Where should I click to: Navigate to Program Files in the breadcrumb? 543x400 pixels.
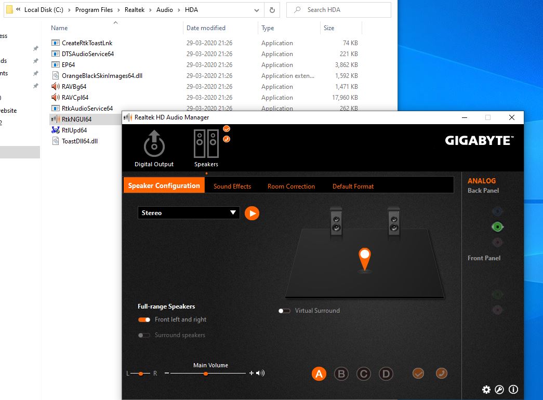(94, 10)
